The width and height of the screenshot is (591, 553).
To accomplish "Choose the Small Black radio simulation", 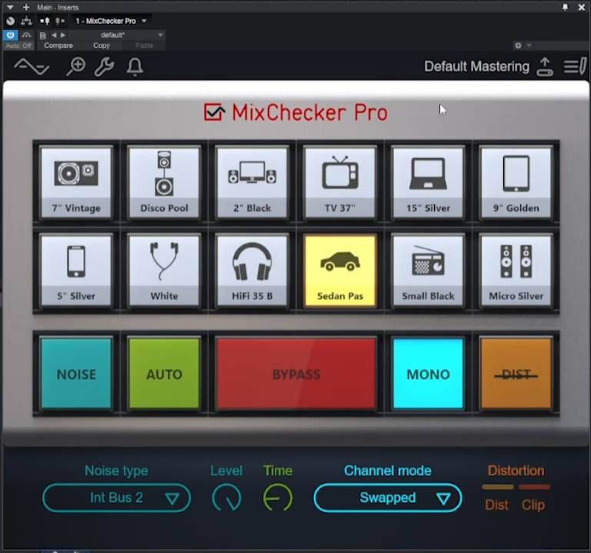I will [428, 271].
